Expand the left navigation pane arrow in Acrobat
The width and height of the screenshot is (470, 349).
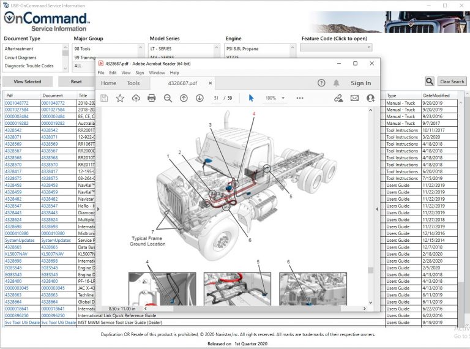pos(99,209)
